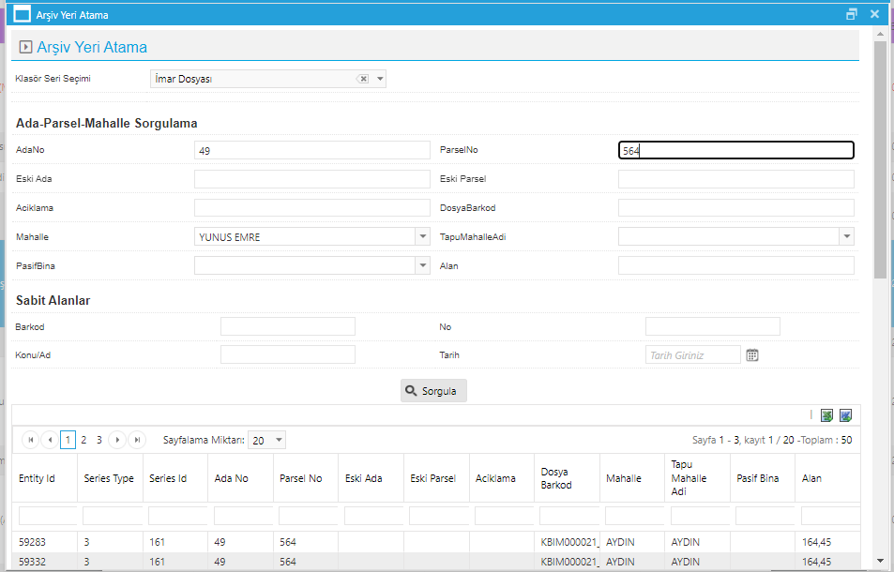Image resolution: width=894 pixels, height=572 pixels.
Task: Sort by the Series Id column header
Action: point(168,478)
